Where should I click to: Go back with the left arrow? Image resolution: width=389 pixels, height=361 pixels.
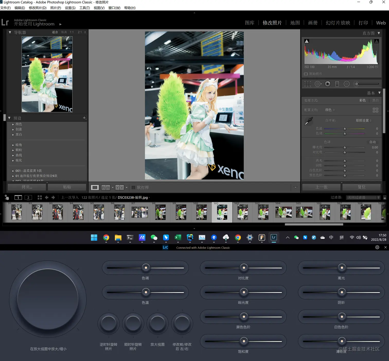click(x=47, y=197)
